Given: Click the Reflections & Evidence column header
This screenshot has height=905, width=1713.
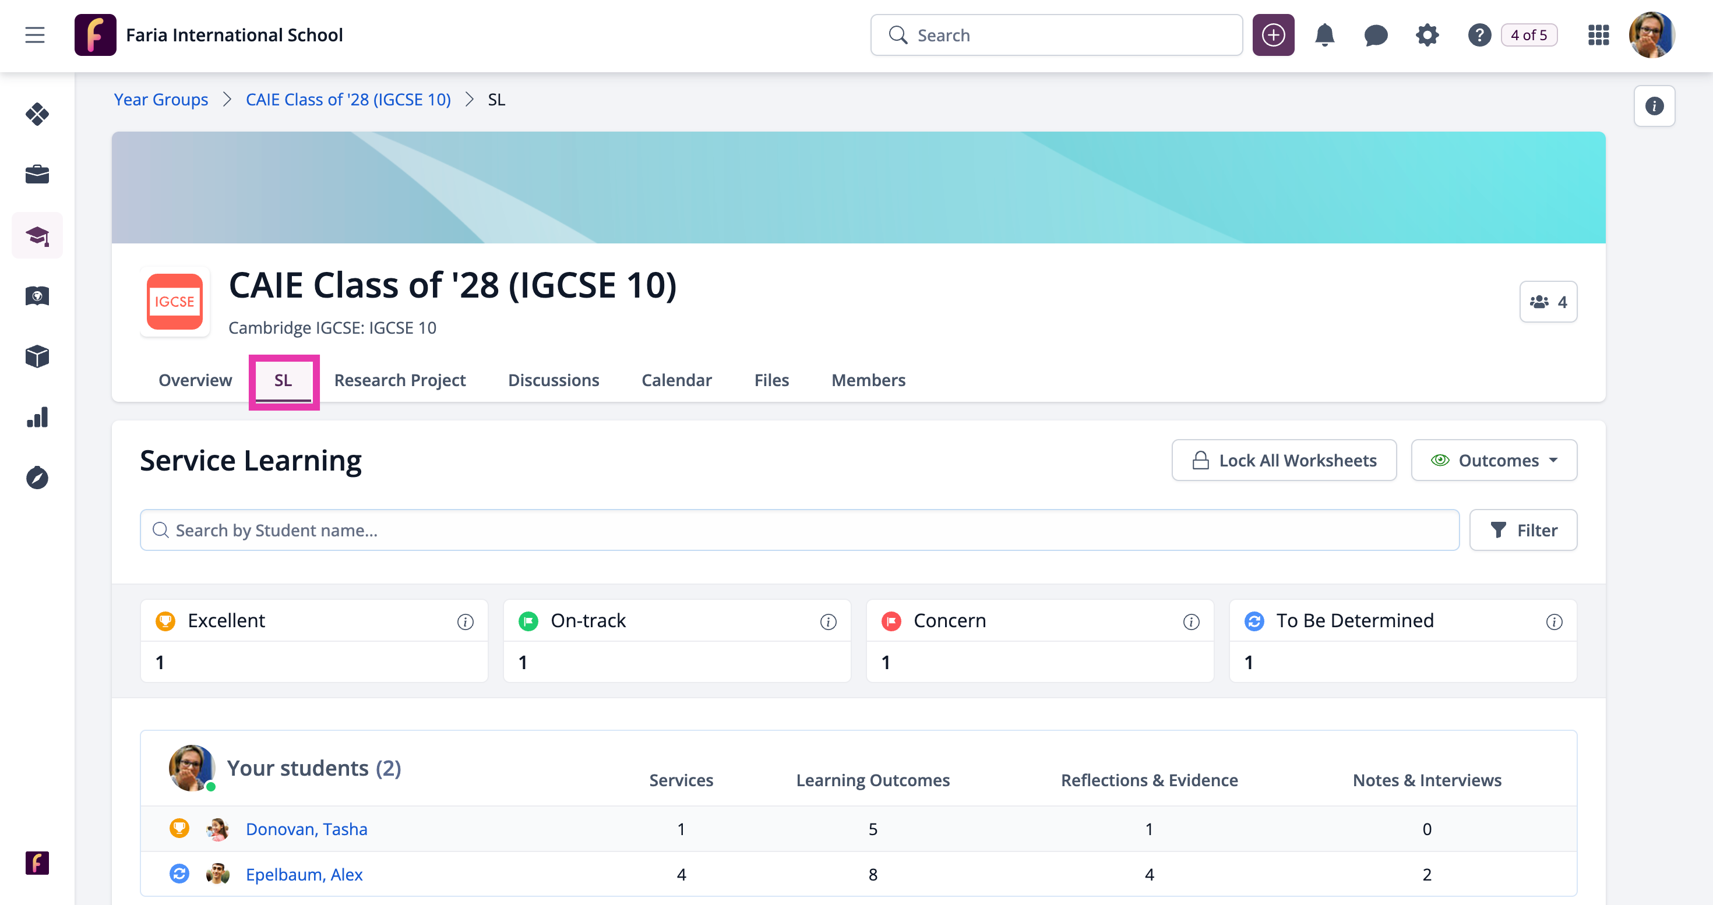Looking at the screenshot, I should pyautogui.click(x=1149, y=780).
